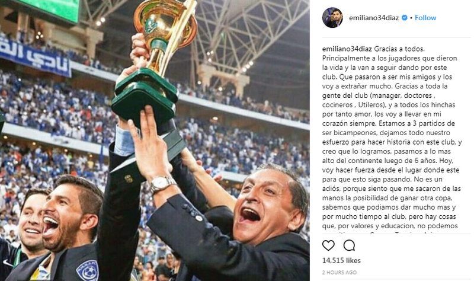
Task: Click the partially hidden last caption line
Action: pos(390,233)
